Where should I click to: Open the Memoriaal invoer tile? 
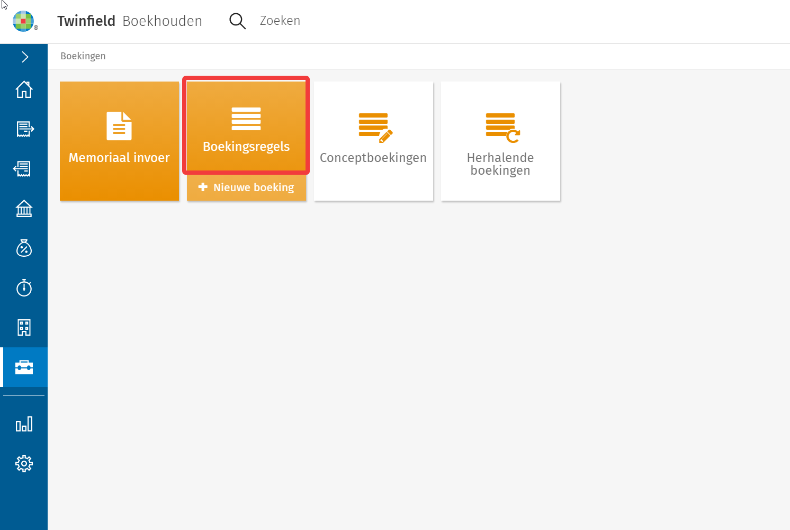pyautogui.click(x=119, y=141)
